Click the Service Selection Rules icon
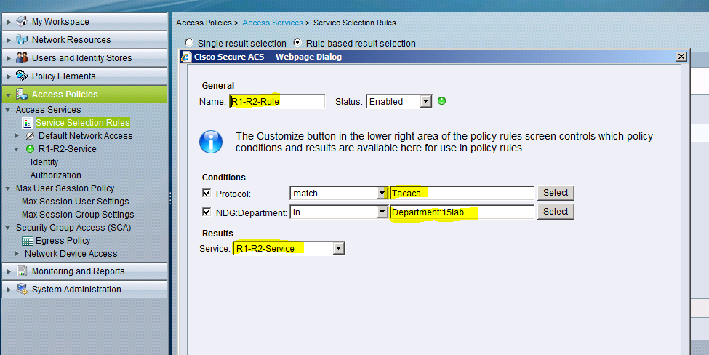 pyautogui.click(x=27, y=122)
